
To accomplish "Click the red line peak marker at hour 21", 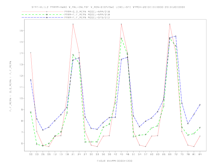I will coord(73,24).
